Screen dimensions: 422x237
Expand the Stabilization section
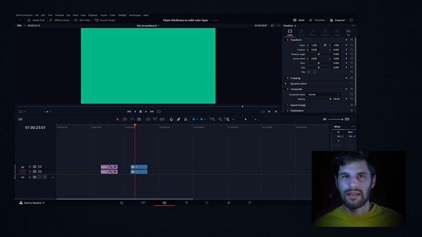pyautogui.click(x=297, y=111)
